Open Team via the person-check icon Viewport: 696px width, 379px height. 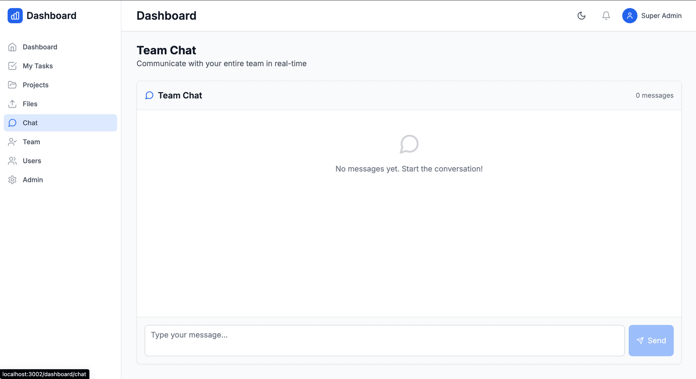pyautogui.click(x=13, y=141)
